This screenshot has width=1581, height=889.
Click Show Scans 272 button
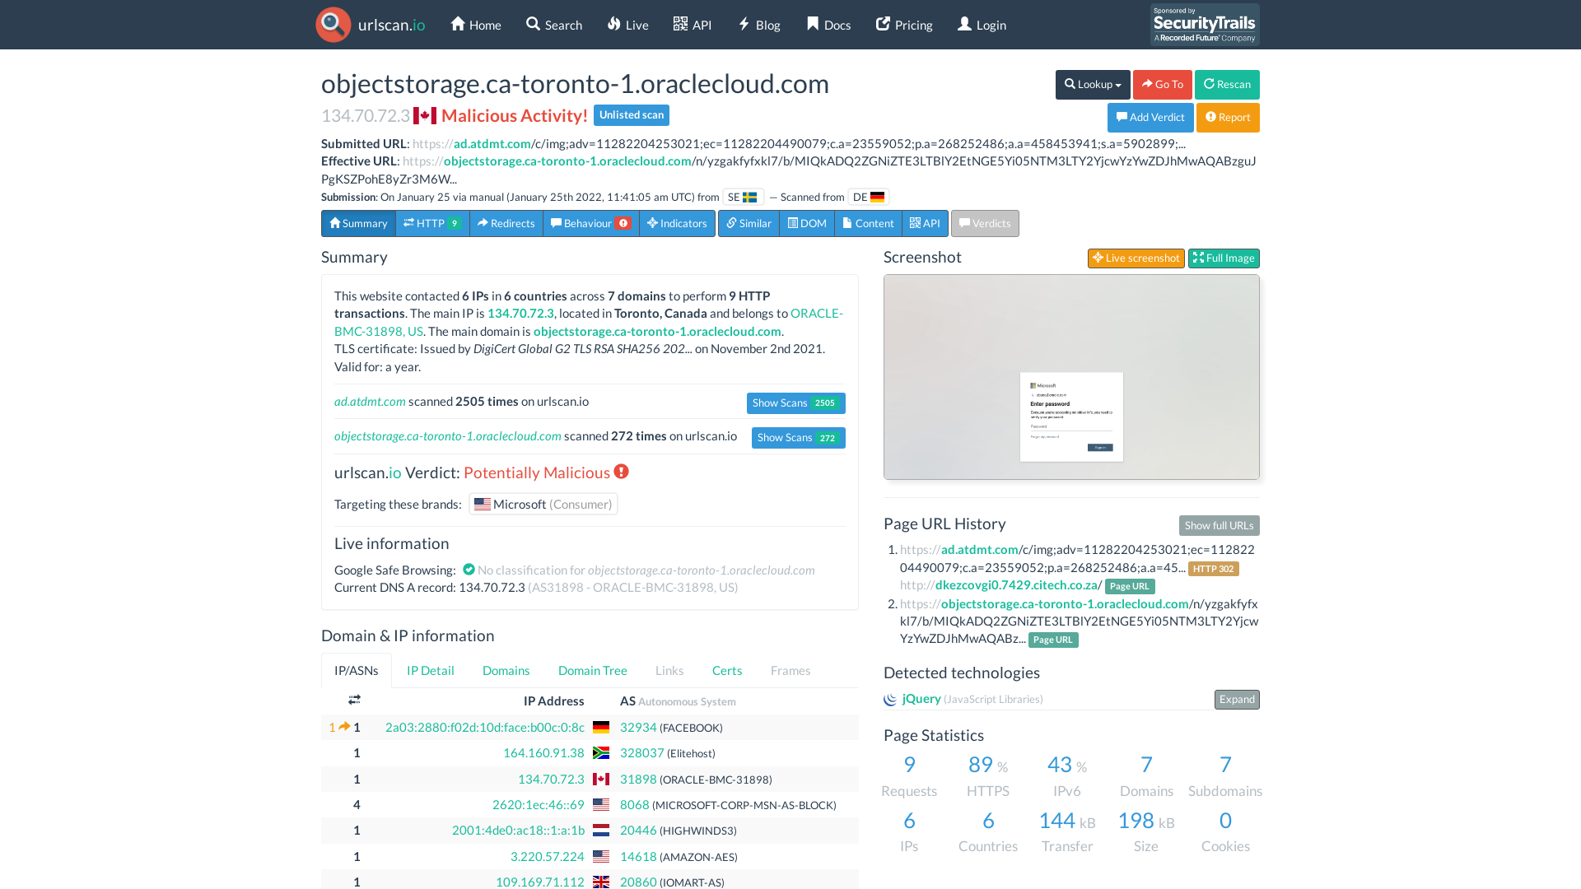tap(798, 438)
